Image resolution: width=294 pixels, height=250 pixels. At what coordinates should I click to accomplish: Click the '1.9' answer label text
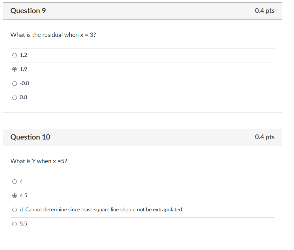23,69
